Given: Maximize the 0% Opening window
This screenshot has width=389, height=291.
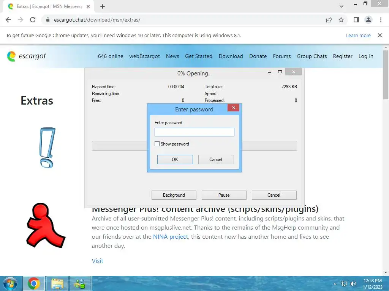Looking at the screenshot, I should pyautogui.click(x=280, y=72).
